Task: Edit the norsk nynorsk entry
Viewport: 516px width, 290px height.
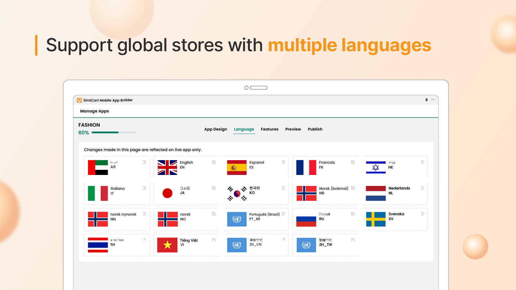Action: 144,214
